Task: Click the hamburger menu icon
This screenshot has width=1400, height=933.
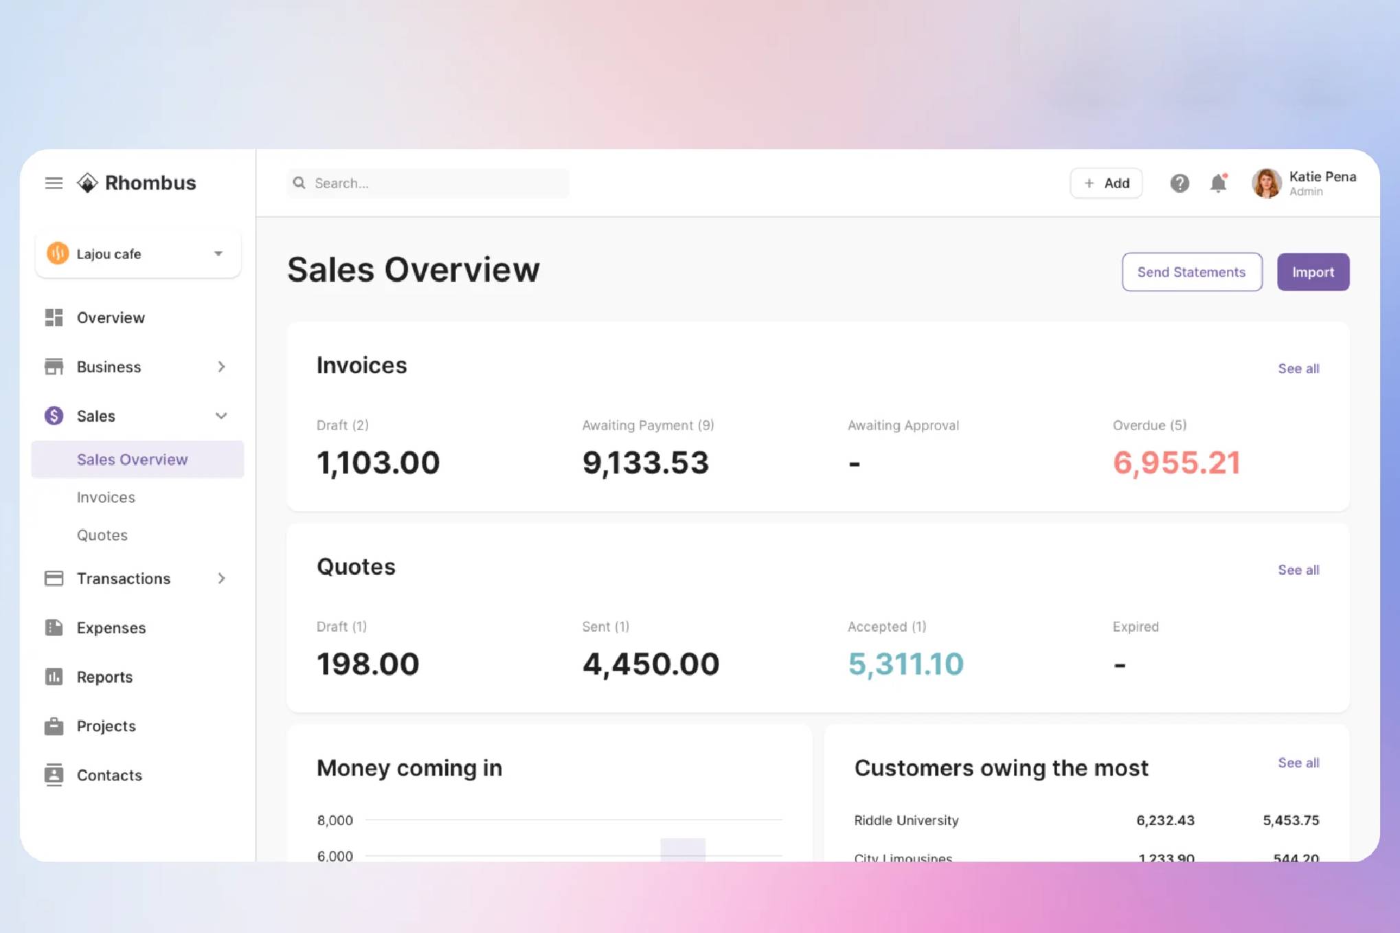Action: point(54,183)
